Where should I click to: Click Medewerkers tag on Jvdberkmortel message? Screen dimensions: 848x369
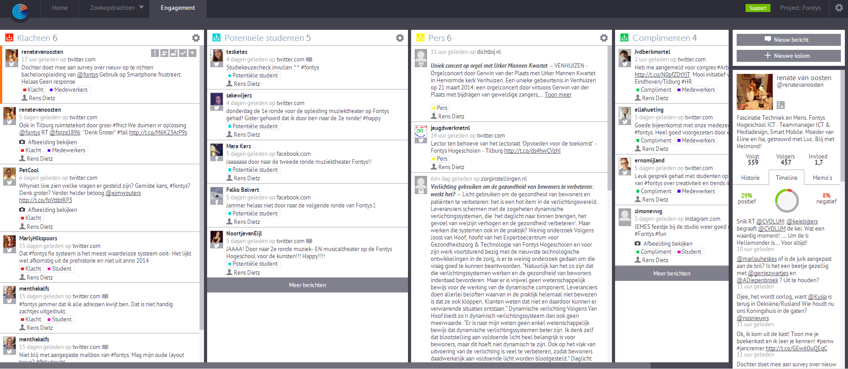[696, 89]
